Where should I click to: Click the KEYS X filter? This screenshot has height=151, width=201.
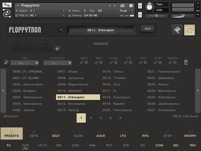click(86, 62)
